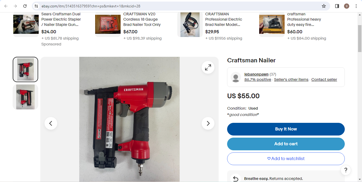Click the site information icon in address bar

37,6
